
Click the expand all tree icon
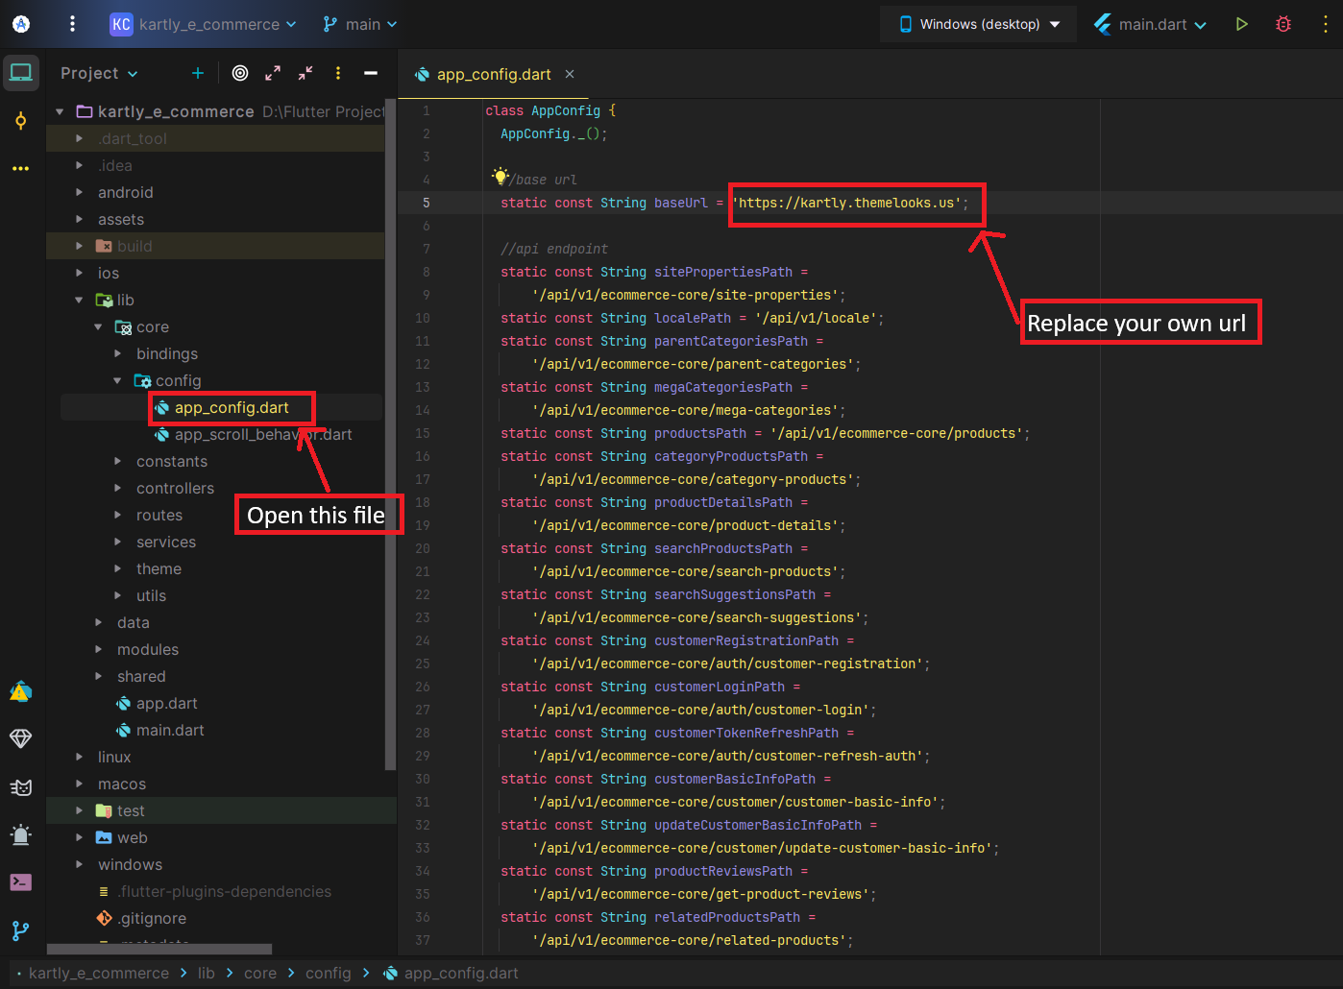click(273, 73)
